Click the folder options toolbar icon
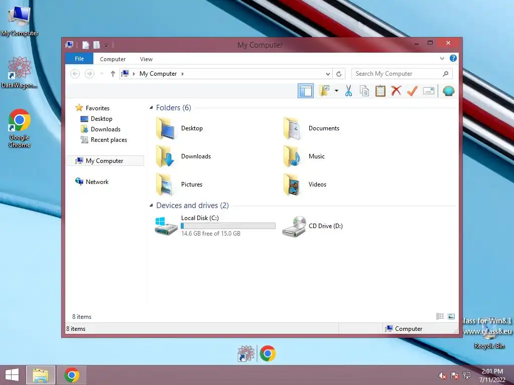The width and height of the screenshot is (514, 385). pos(324,91)
